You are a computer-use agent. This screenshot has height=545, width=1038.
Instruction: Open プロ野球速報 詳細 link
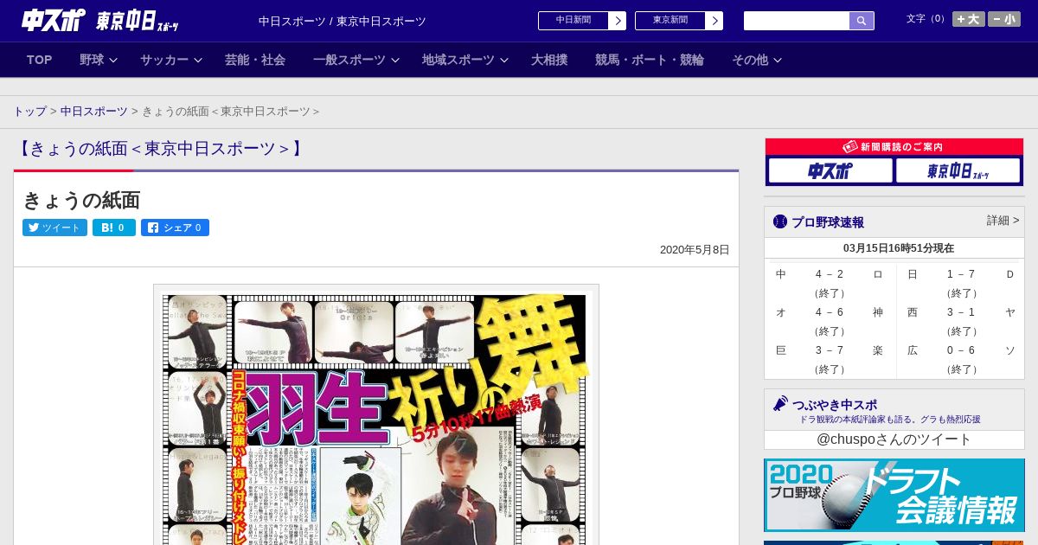1003,221
